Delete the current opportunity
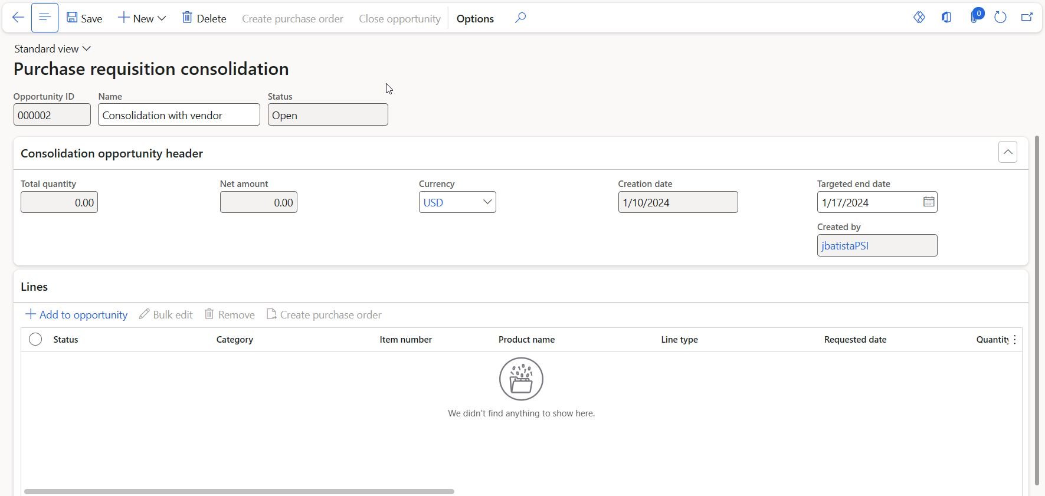Image resolution: width=1045 pixels, height=496 pixels. tap(204, 18)
